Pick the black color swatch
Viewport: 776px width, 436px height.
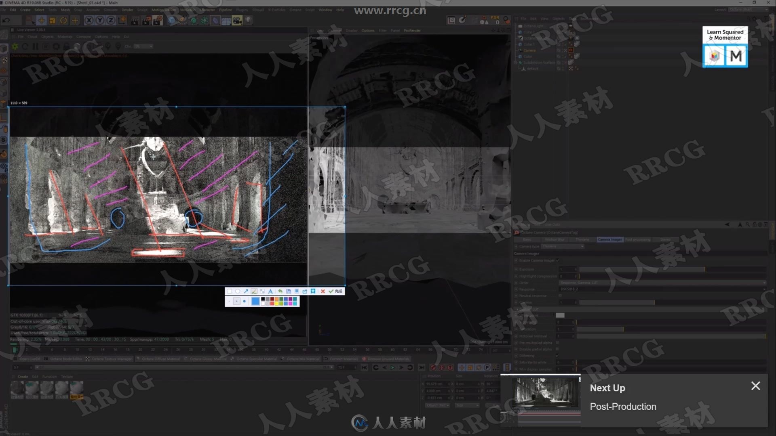[x=263, y=299]
